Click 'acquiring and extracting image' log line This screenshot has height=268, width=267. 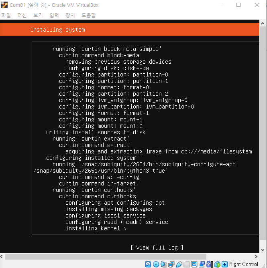[x=159, y=151]
